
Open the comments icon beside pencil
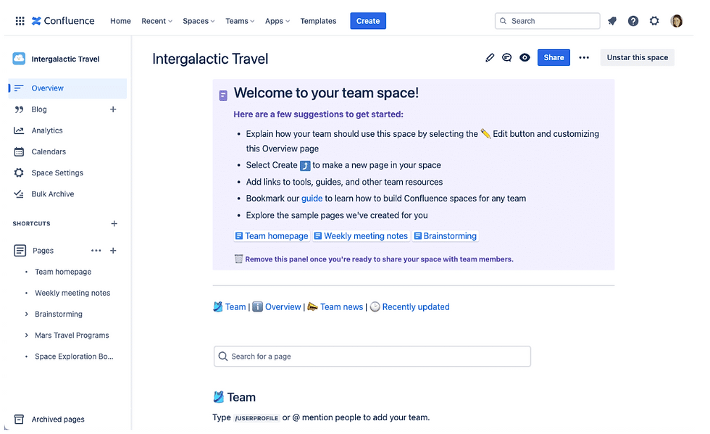506,57
